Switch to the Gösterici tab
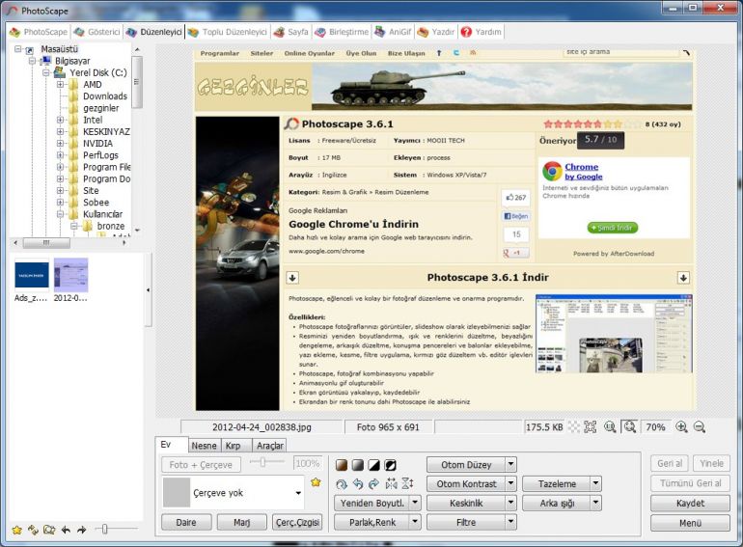The height and width of the screenshot is (547, 743). coord(97,32)
